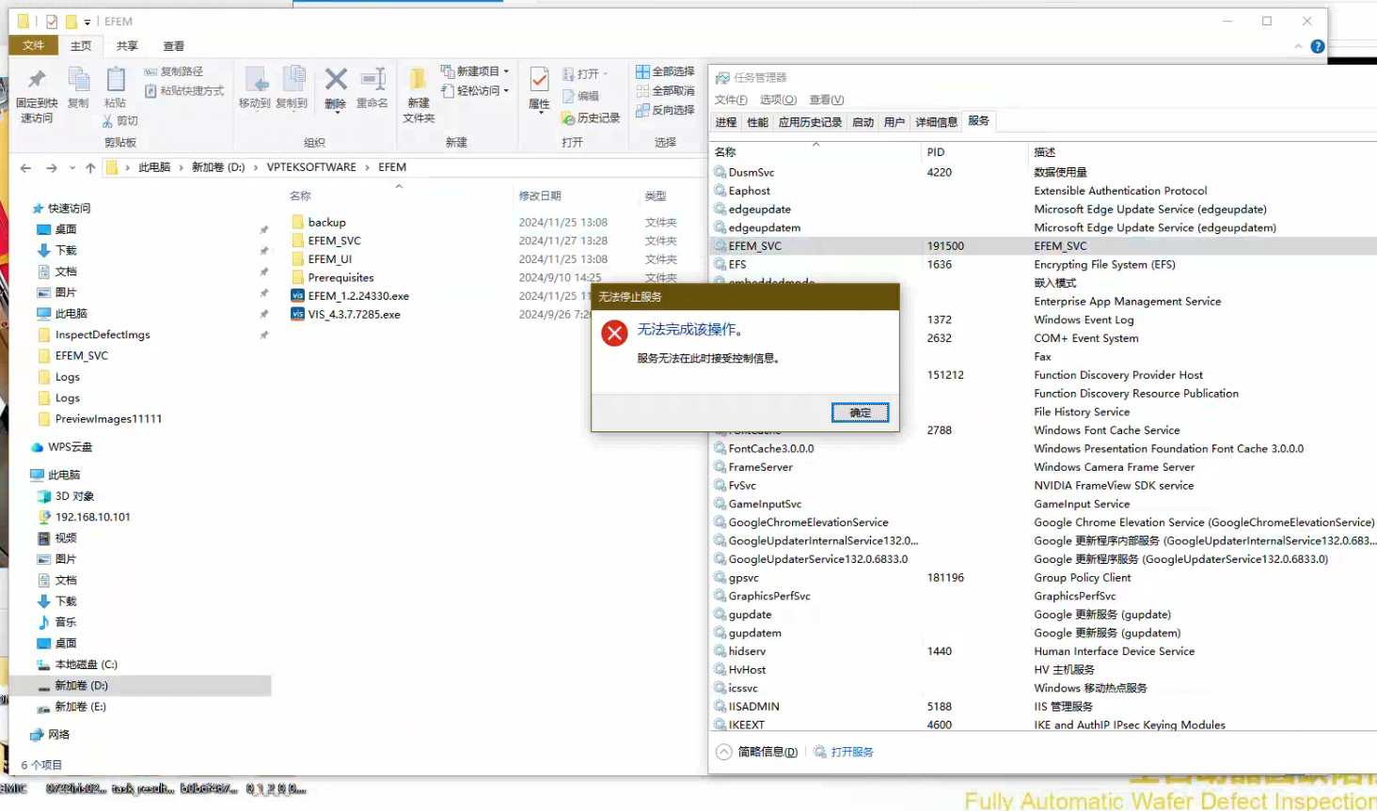Open the recent locations dropdown arrow

pos(71,168)
